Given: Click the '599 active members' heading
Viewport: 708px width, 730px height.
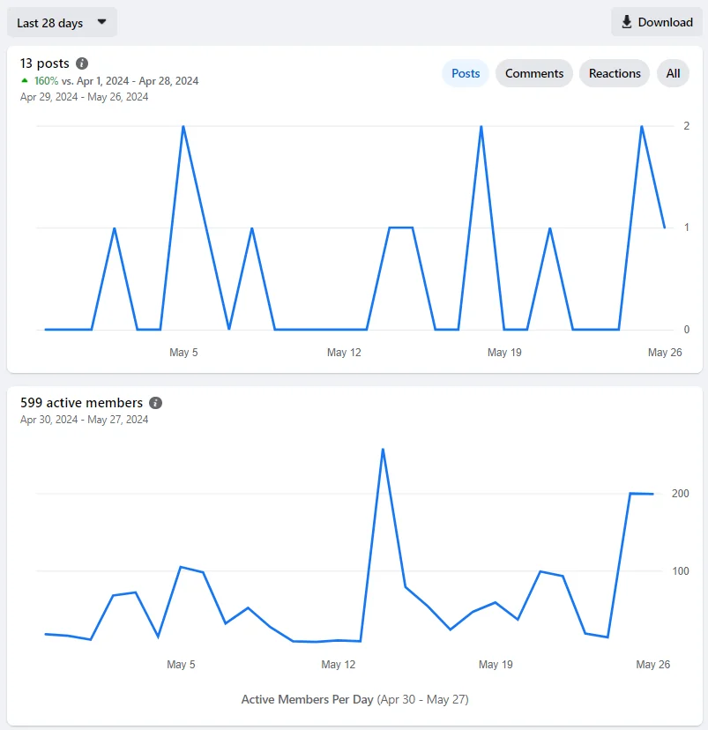Looking at the screenshot, I should (81, 403).
